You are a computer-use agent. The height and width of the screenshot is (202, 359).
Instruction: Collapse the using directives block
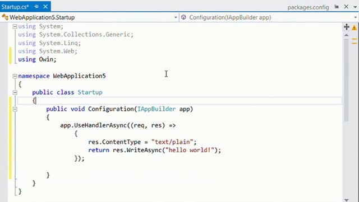click(x=15, y=26)
